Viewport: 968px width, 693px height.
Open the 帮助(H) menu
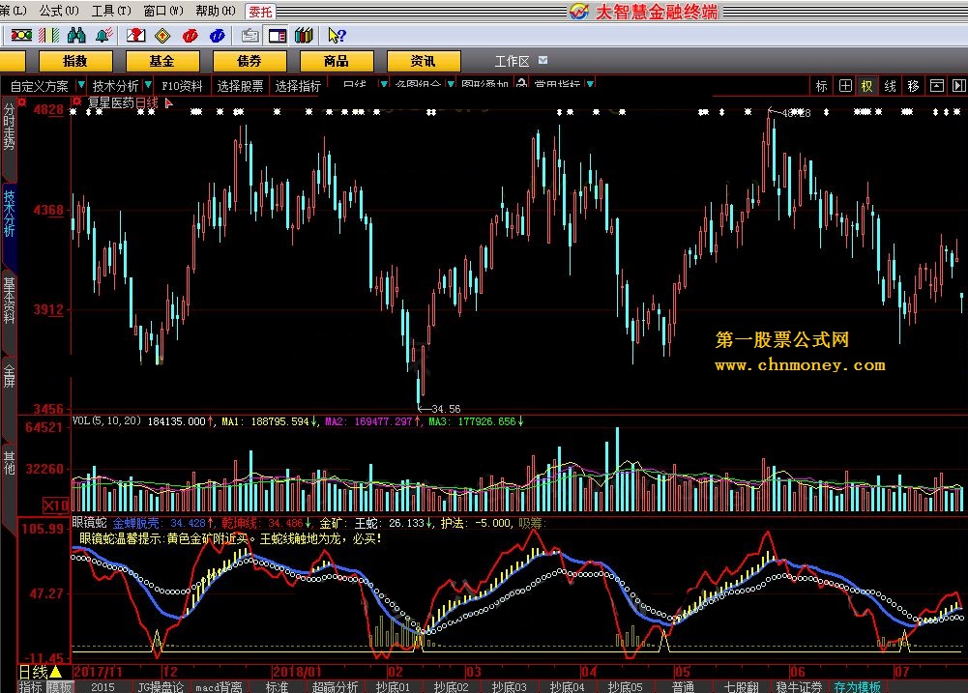tap(216, 11)
